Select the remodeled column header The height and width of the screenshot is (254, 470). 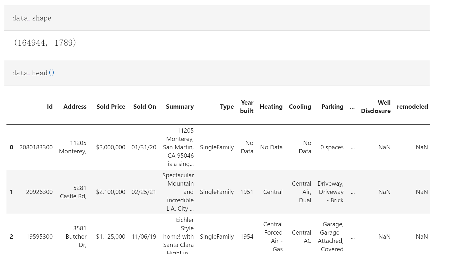412,107
